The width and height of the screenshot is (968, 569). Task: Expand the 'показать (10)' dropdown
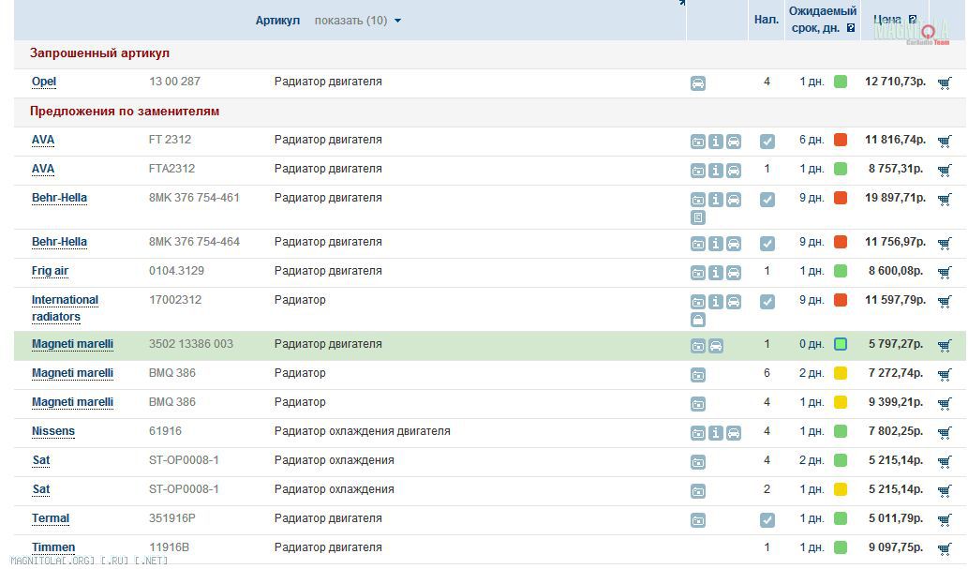click(357, 21)
